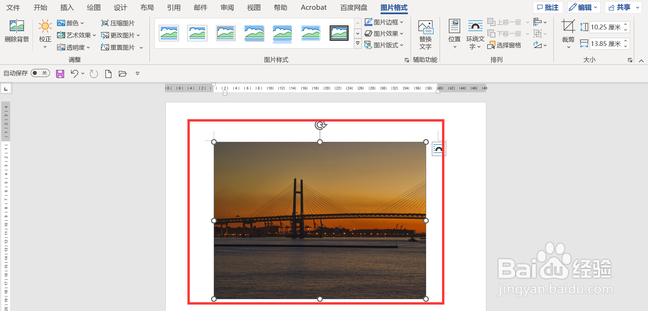The height and width of the screenshot is (311, 648).
Task: Click the 替换文字 alt text button
Action: coord(425,34)
